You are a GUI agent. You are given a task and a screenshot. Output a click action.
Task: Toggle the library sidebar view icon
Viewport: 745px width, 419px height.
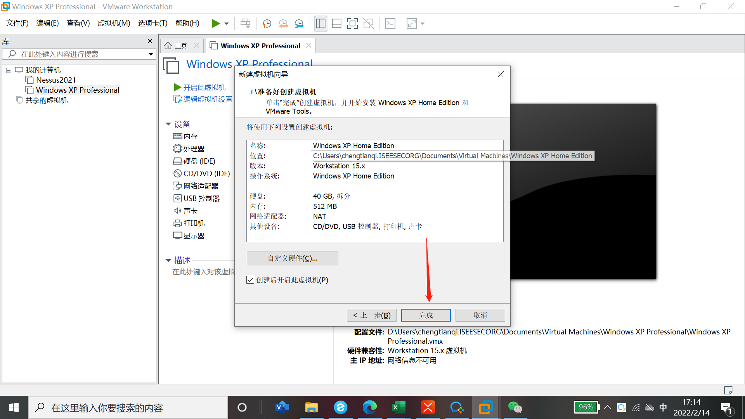pos(321,24)
